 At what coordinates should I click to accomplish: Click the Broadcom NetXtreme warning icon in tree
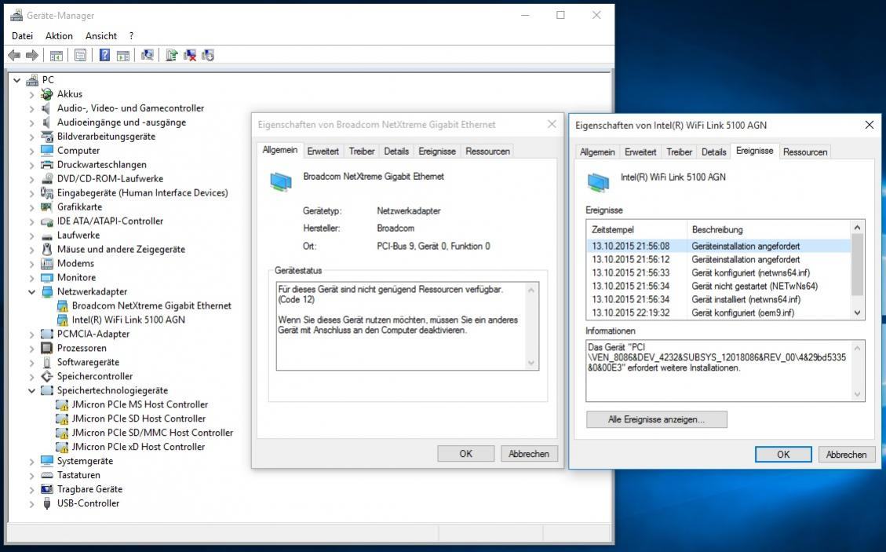pos(62,306)
